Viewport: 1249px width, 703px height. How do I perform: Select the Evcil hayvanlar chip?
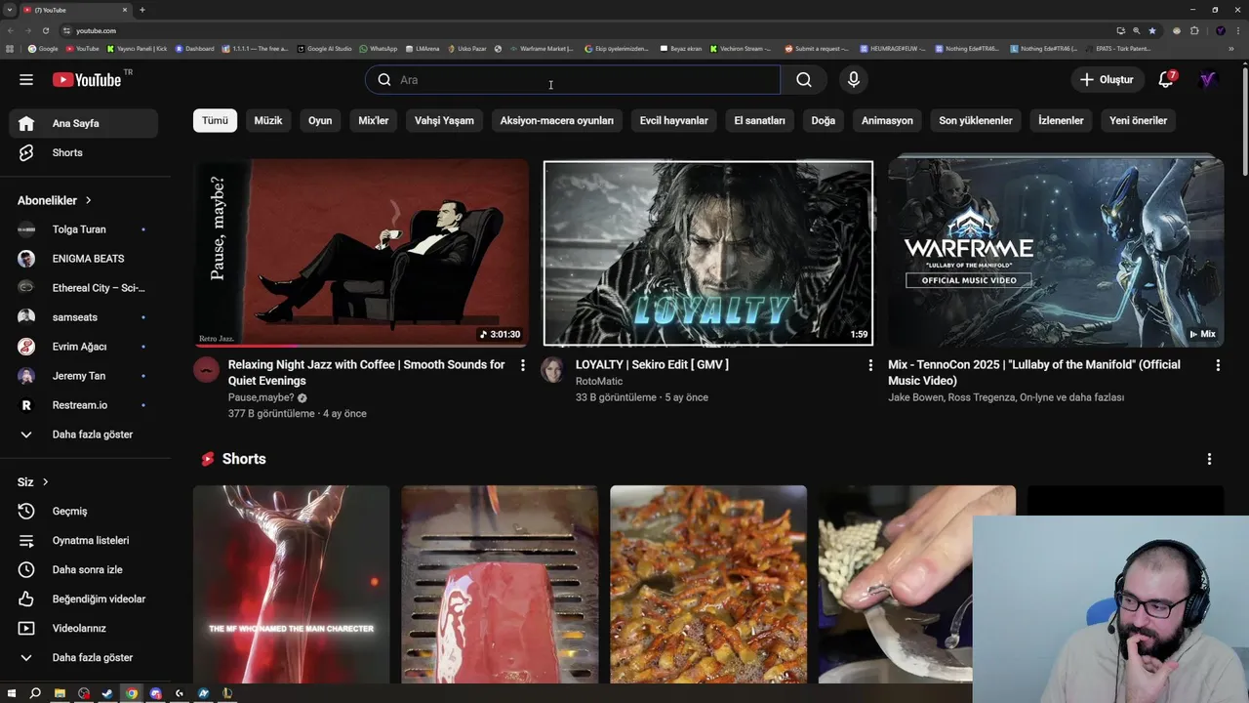(x=674, y=120)
